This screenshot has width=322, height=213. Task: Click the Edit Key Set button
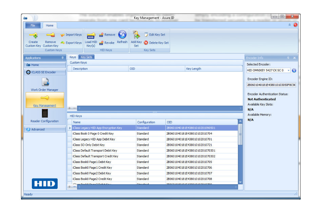pyautogui.click(x=155, y=35)
